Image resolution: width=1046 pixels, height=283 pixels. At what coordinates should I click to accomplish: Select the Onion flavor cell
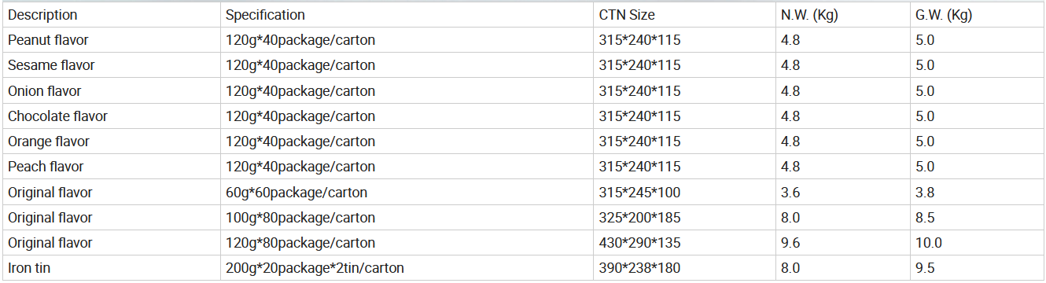point(111,91)
